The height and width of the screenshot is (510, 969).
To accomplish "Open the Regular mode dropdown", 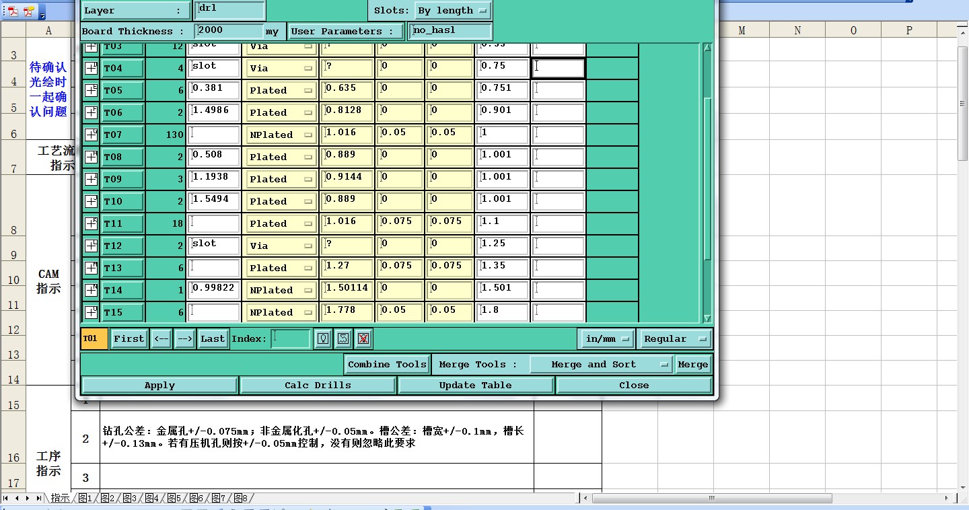I will coord(674,338).
